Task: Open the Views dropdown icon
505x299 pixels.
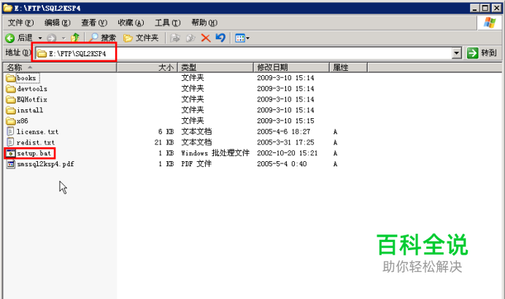Action: tap(242, 39)
